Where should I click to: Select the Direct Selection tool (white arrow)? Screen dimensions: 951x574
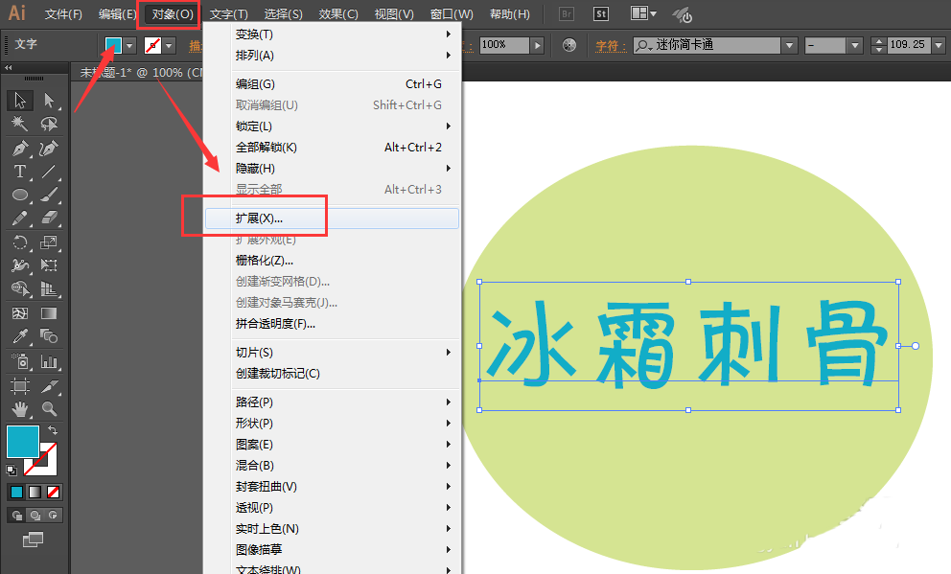coord(49,100)
